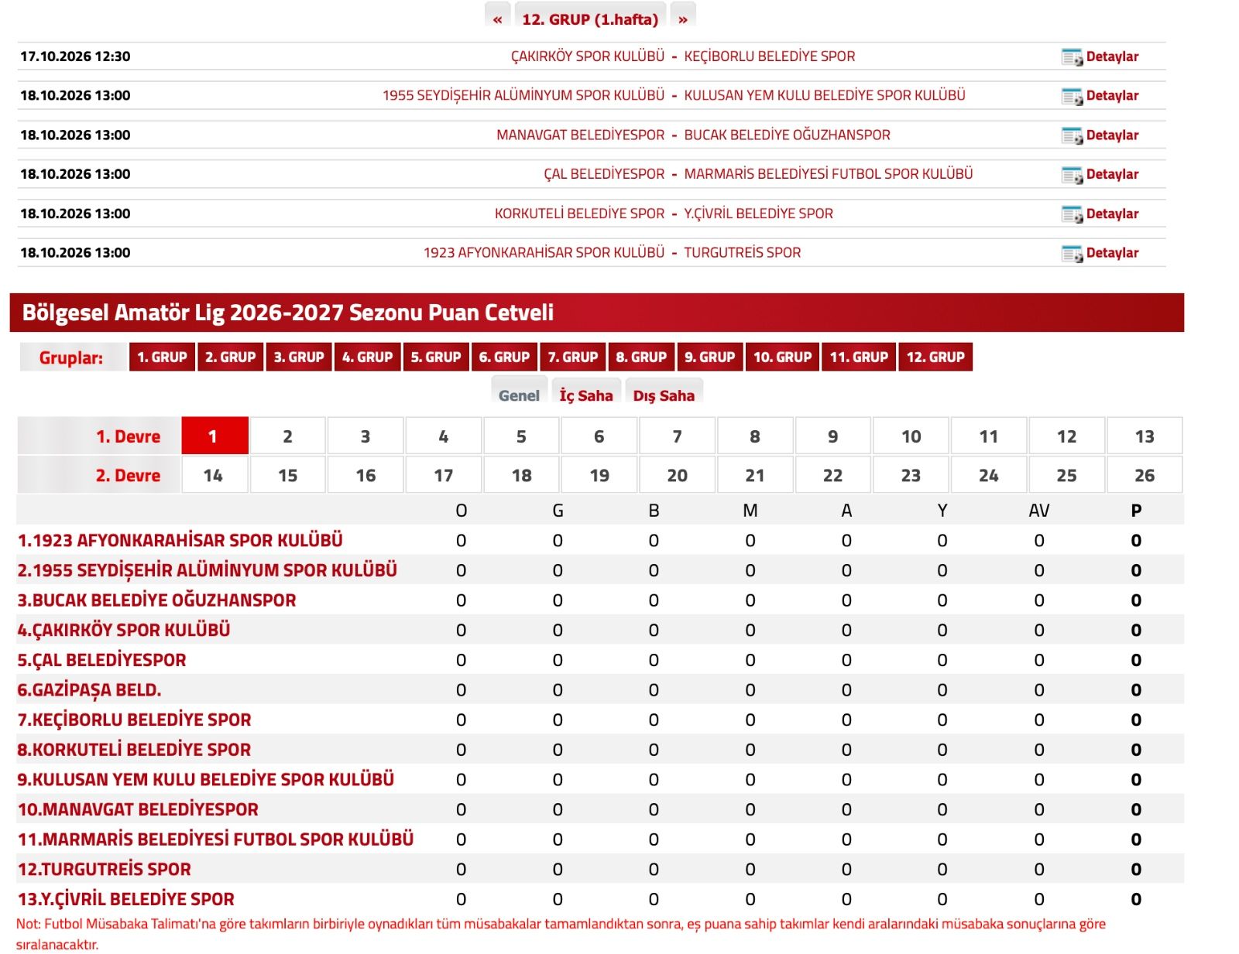This screenshot has width=1239, height=954.
Task: Switch to İç Saha standings
Action: [586, 395]
